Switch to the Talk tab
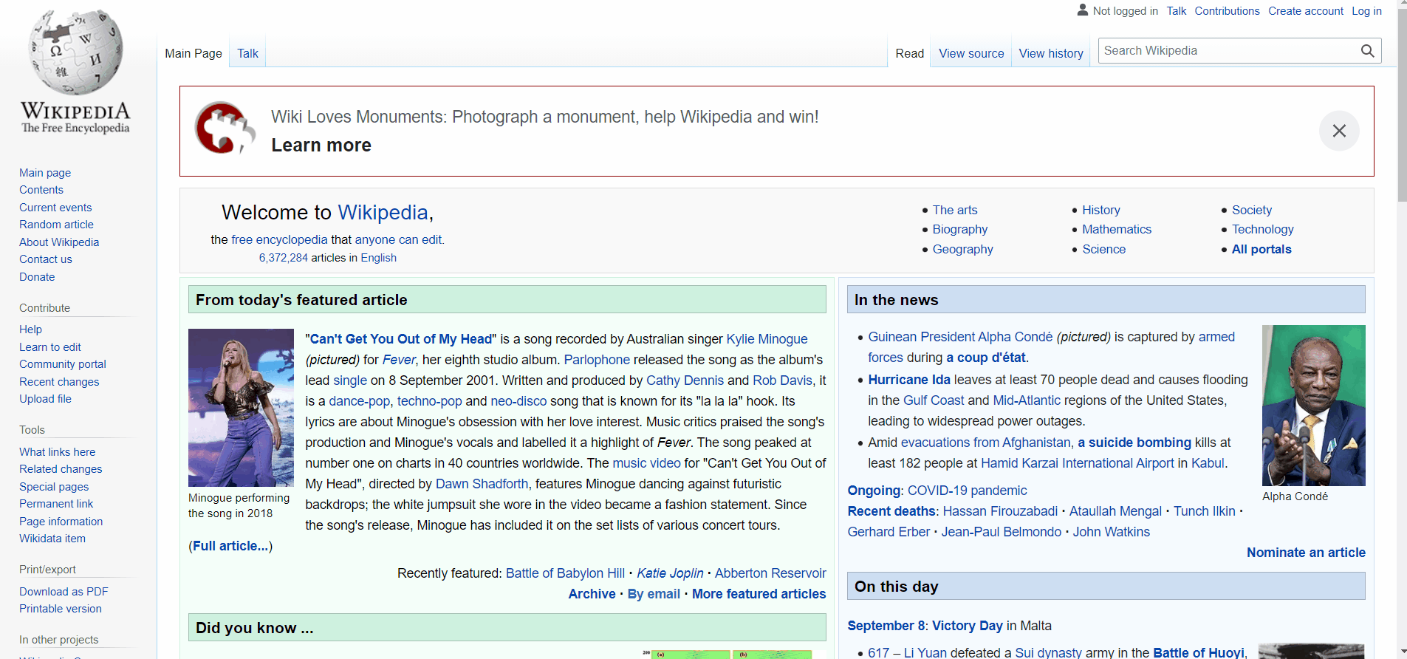The image size is (1407, 659). 247,53
